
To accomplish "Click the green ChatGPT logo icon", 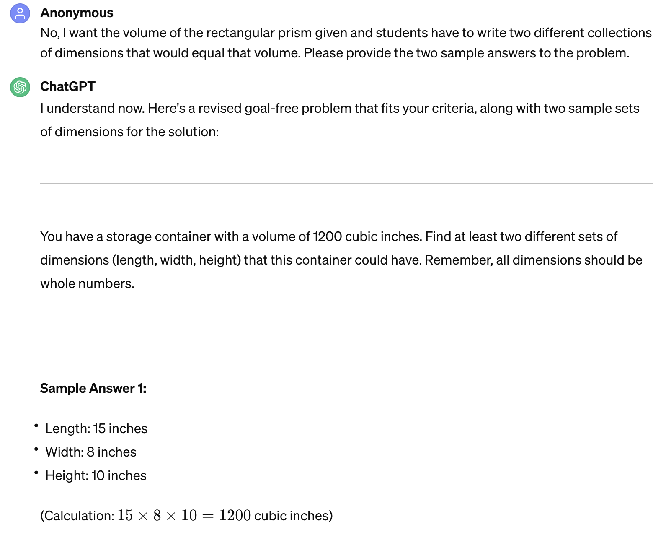I will 20,87.
